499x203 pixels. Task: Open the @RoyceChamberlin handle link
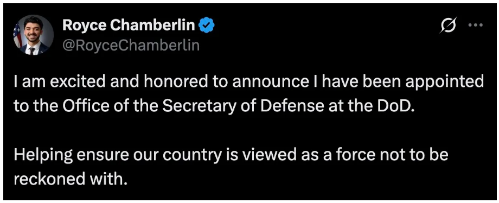point(131,46)
